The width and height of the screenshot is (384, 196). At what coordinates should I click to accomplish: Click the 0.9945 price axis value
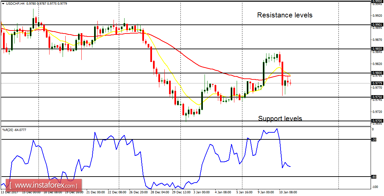coord(377,4)
